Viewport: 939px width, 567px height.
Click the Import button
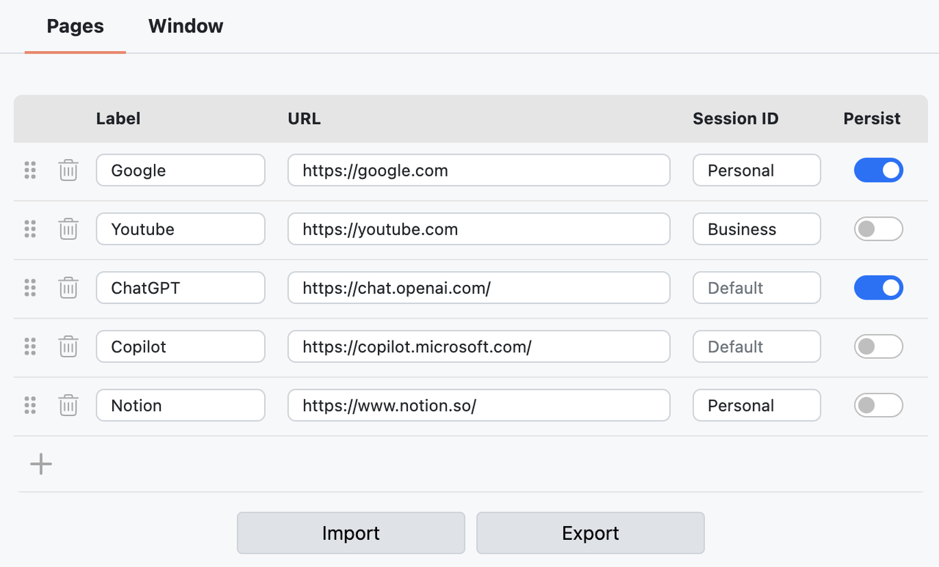click(351, 533)
